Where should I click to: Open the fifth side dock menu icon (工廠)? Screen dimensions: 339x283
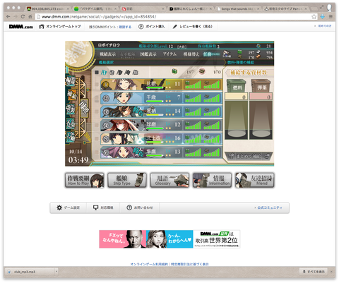click(71, 137)
